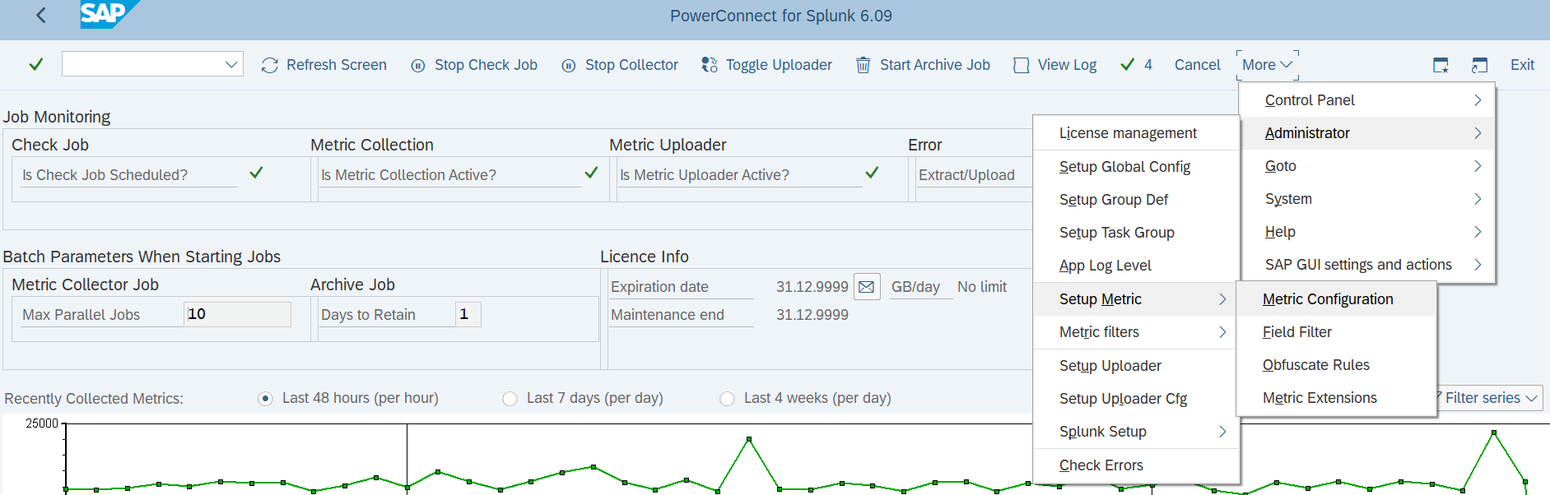The width and height of the screenshot is (1550, 495).
Task: Collapse the More menu dropdown
Action: [1267, 65]
